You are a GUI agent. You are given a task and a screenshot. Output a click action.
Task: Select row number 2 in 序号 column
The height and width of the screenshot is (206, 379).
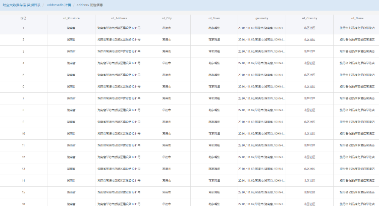(x=23, y=40)
